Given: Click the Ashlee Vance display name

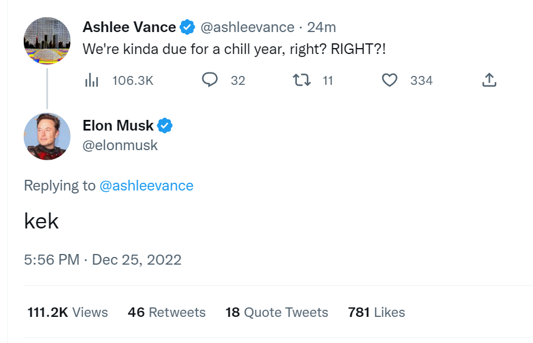Looking at the screenshot, I should [129, 27].
